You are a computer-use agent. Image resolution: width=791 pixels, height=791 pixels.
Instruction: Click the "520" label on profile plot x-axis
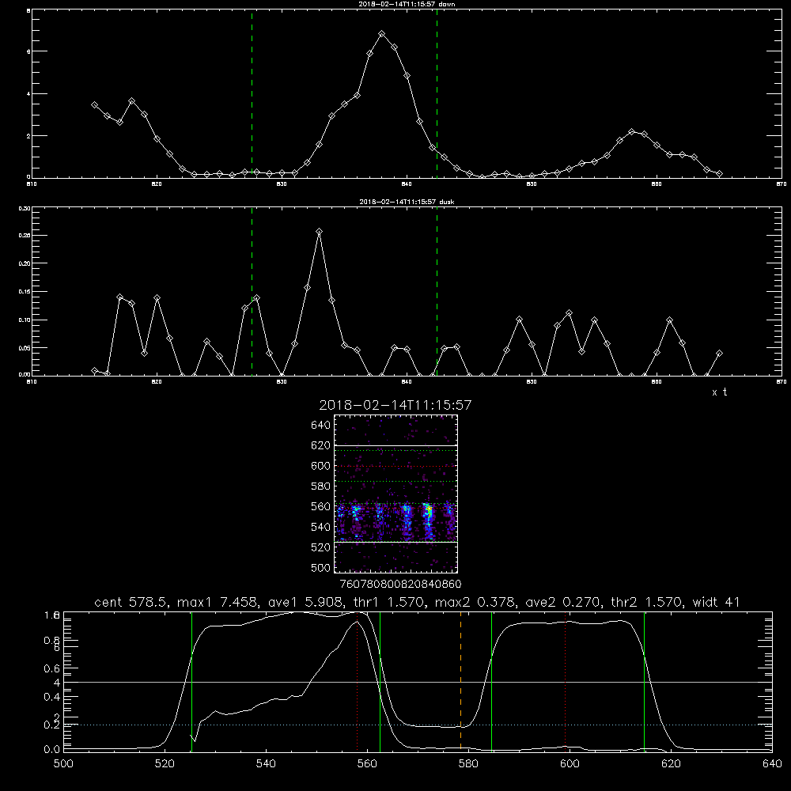coord(165,764)
